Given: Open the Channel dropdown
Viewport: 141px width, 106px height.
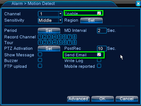Looking at the screenshot, I should point(50,14).
